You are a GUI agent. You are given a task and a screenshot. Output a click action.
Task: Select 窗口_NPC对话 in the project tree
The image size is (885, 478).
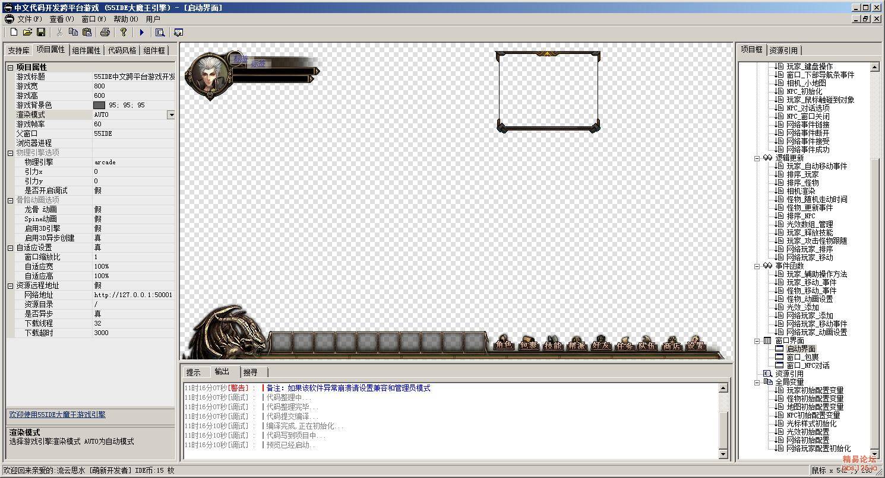pos(808,365)
